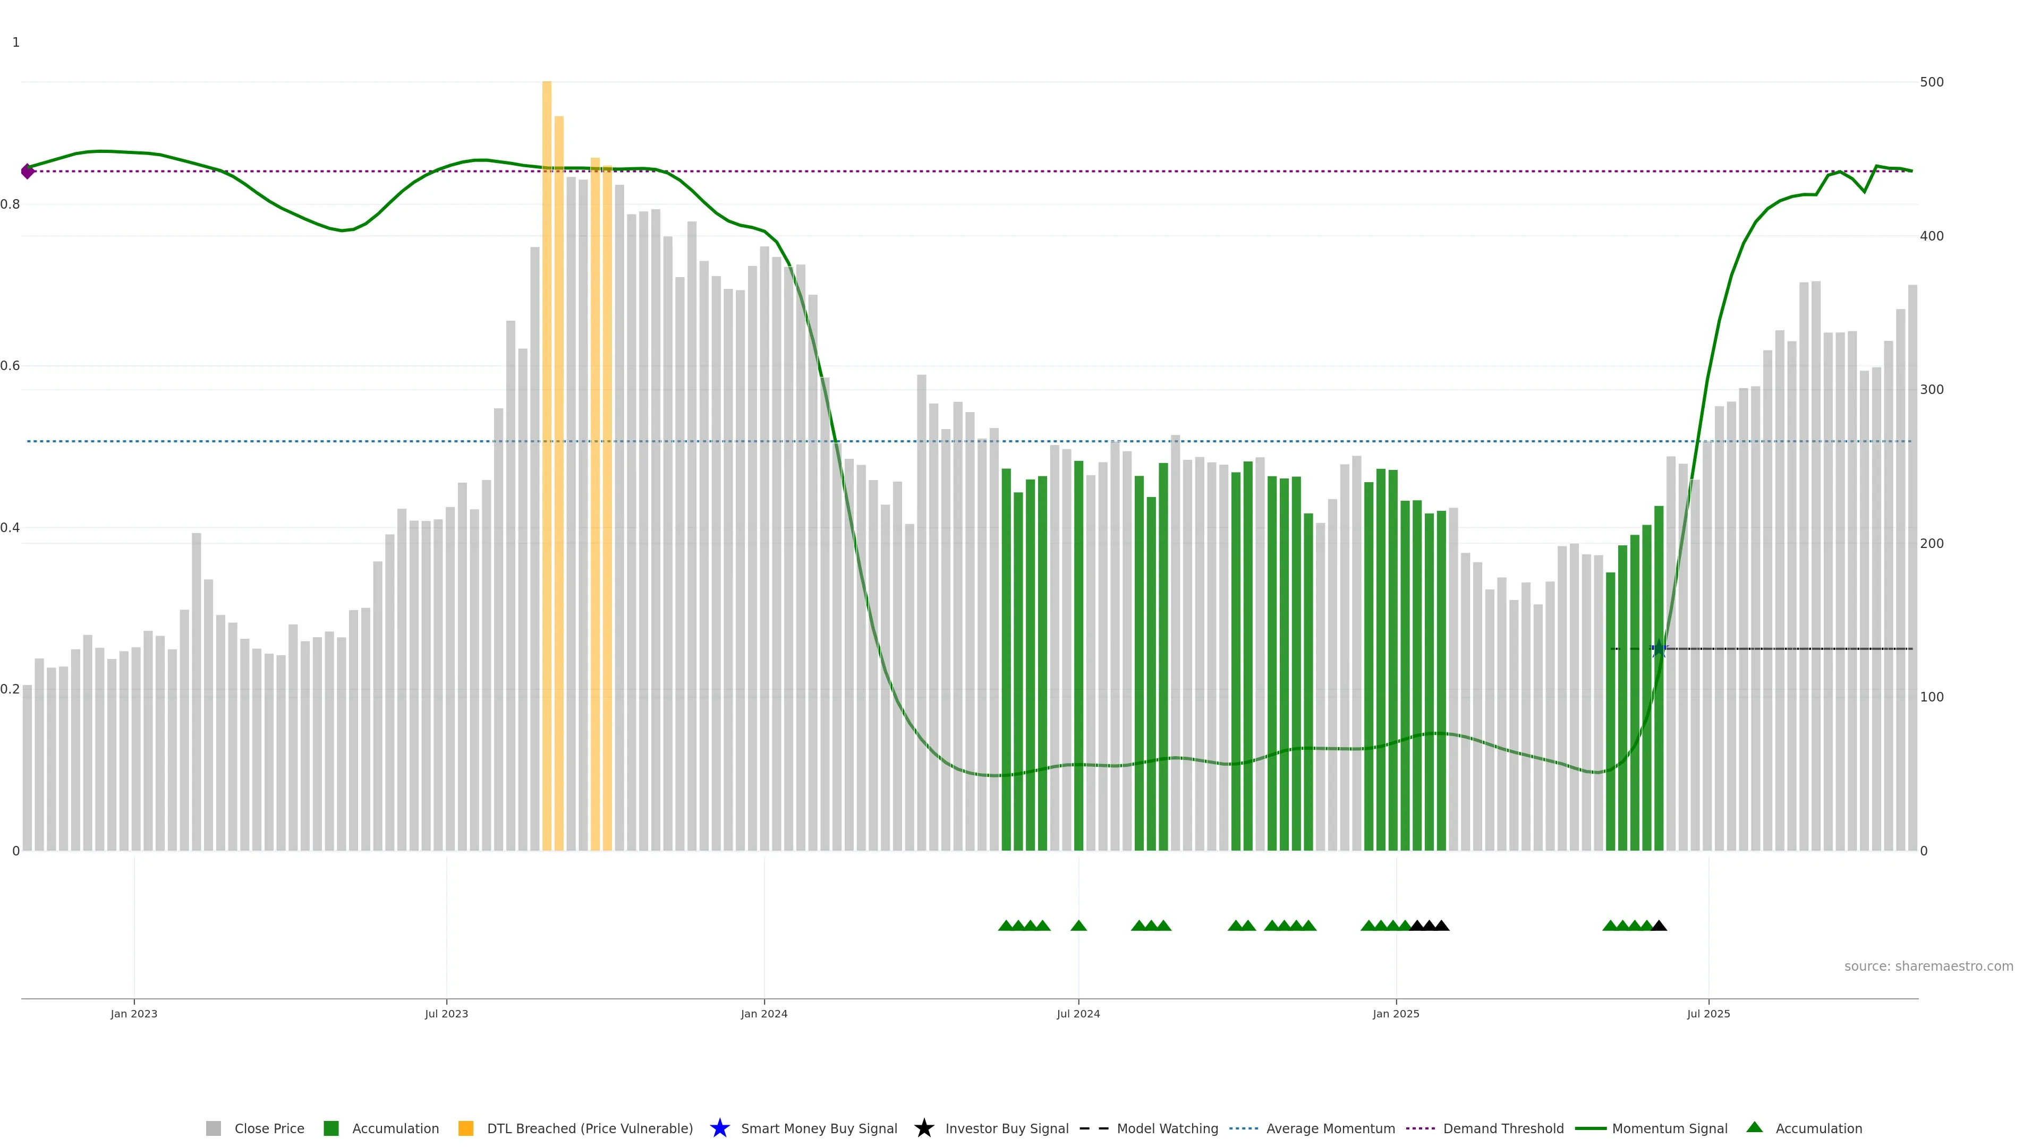Click the source: sharemaestro.com text
2040x1147 pixels.
(1928, 966)
